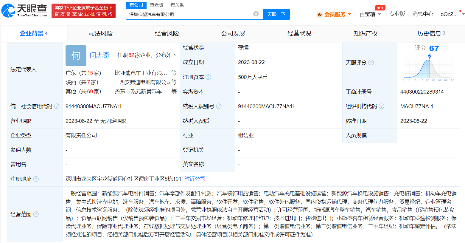Image resolution: width=465 pixels, height=243 pixels.
Task: Clear the search box with X icon
Action: [256, 14]
